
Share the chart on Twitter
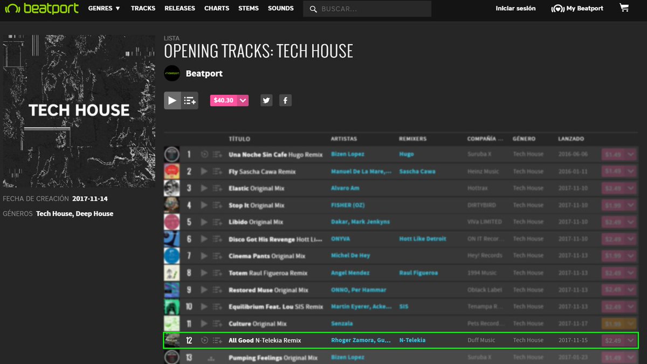click(266, 100)
